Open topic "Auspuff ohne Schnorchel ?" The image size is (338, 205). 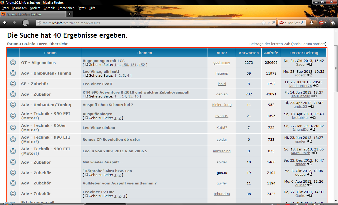pyautogui.click(x=108, y=105)
